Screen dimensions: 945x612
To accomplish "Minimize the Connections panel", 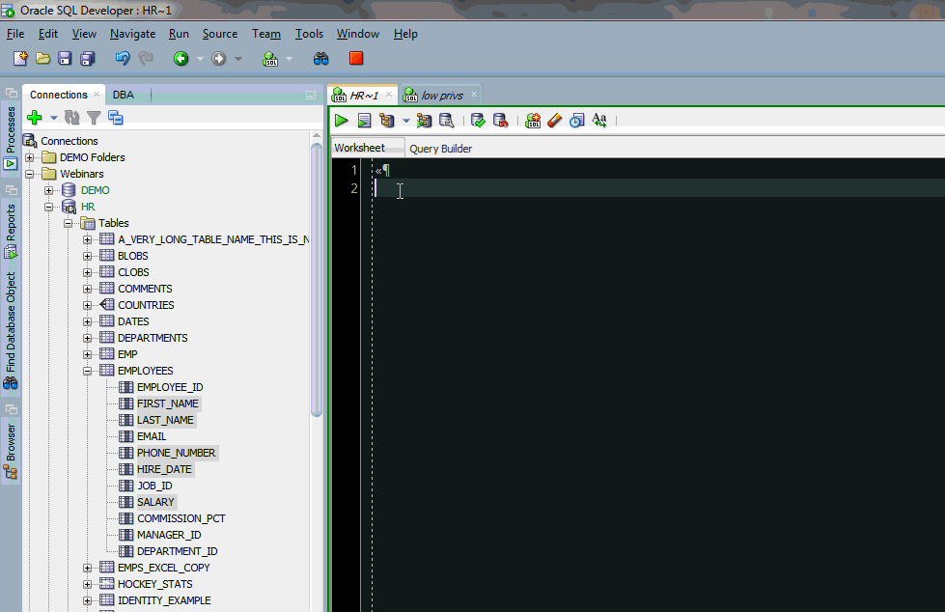I will coord(311,96).
